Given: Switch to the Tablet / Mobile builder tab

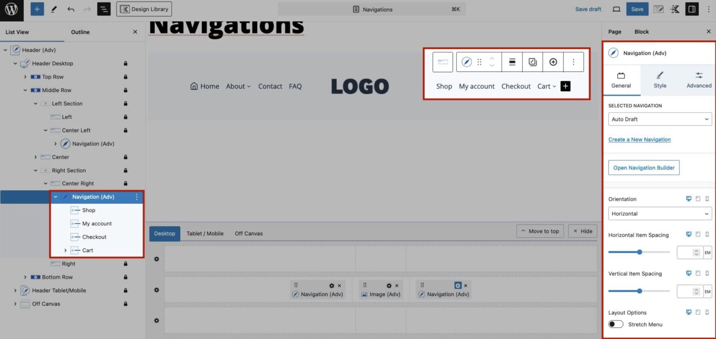Looking at the screenshot, I should click(x=205, y=233).
